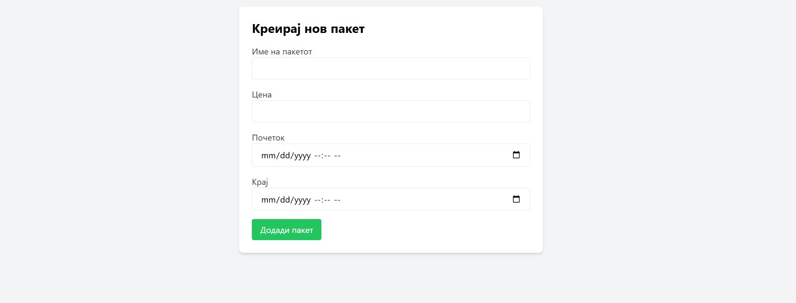This screenshot has height=303, width=796.
Task: Select the hour segment in Крај
Action: point(318,200)
